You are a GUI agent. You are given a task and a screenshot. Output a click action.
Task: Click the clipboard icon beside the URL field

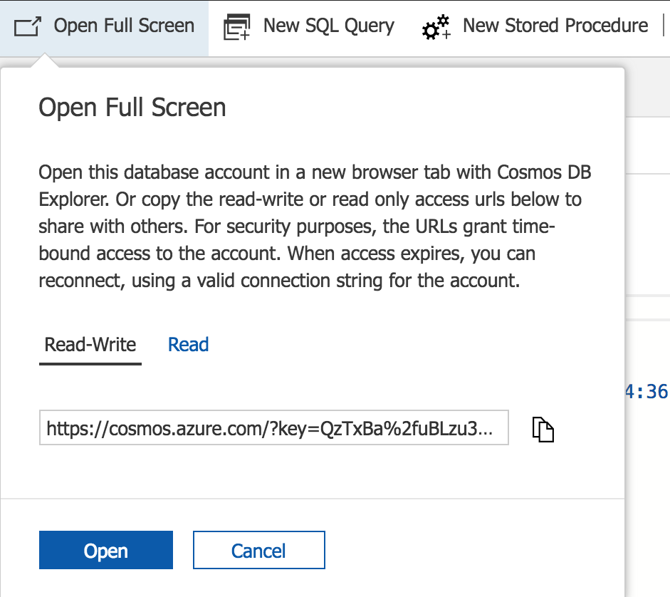click(543, 429)
